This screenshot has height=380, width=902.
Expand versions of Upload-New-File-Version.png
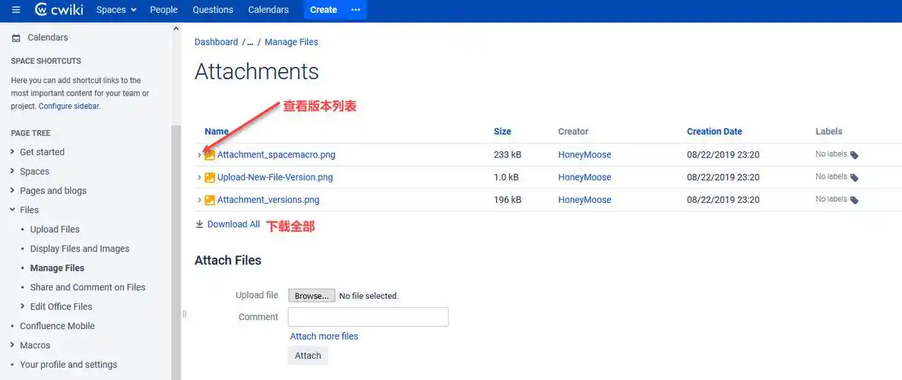pos(200,177)
